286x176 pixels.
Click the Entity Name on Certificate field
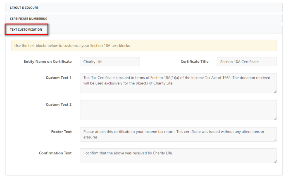click(x=110, y=62)
